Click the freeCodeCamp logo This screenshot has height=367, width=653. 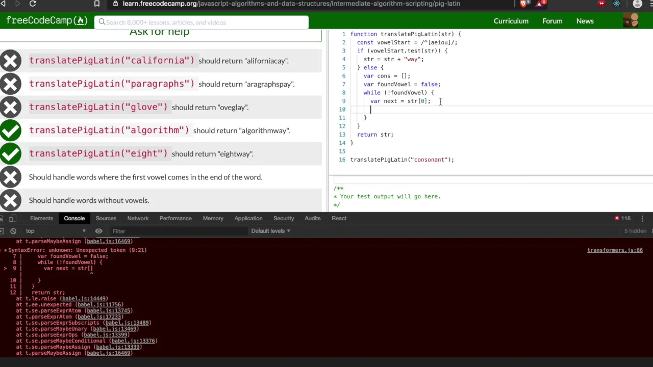coord(47,21)
